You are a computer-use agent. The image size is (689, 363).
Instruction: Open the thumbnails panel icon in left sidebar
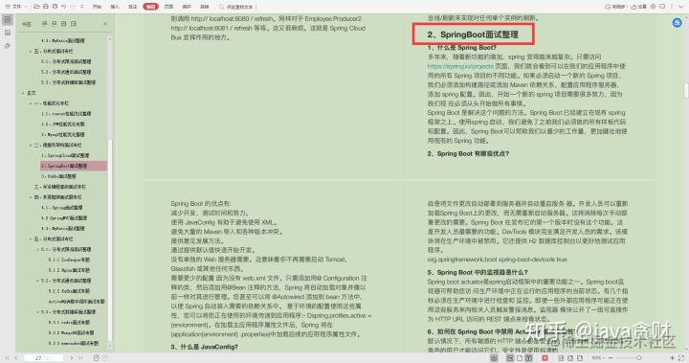pyautogui.click(x=8, y=33)
